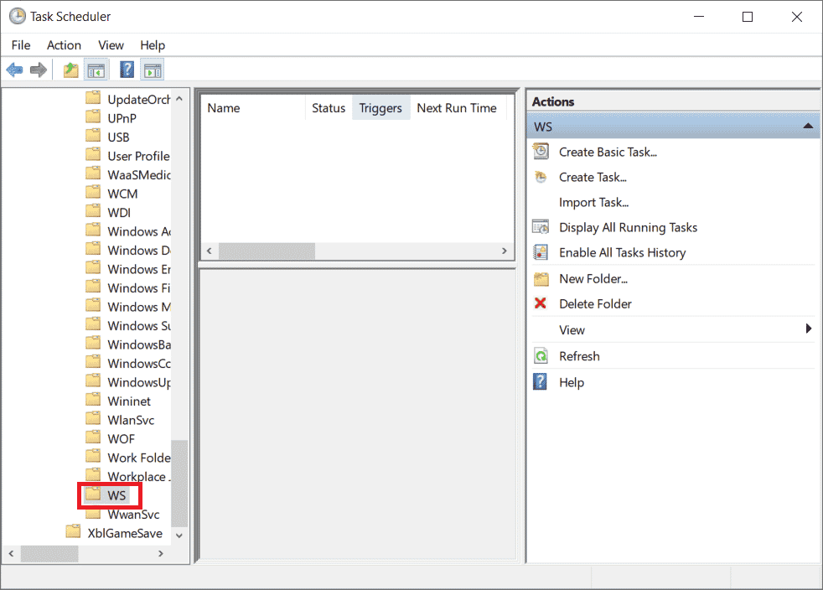Select the Work Folders tree item
The image size is (823, 590).
click(x=139, y=458)
